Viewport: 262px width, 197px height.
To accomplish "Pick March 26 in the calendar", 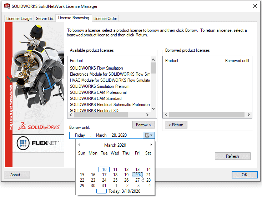I will pyautogui.click(x=126, y=180).
